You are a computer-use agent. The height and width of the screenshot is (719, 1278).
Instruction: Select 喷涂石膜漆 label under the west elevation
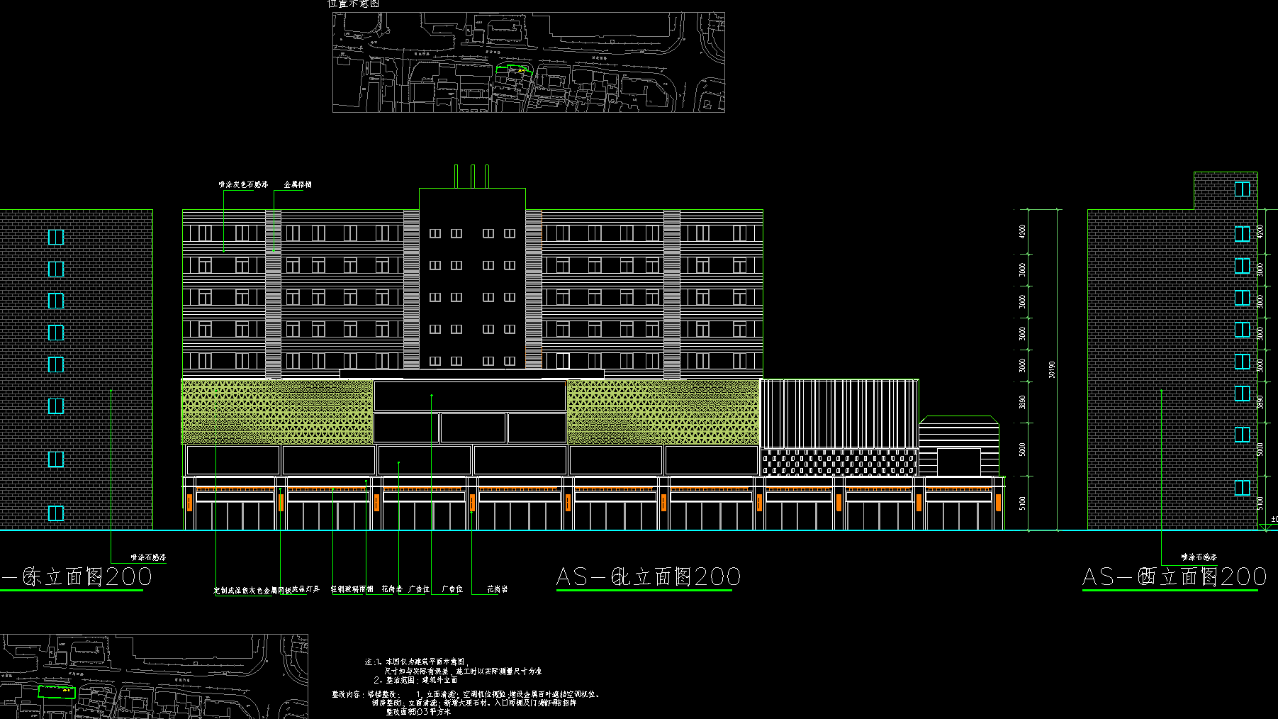coord(1199,557)
